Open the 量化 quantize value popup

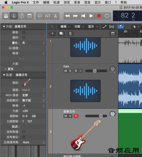pos(33,43)
